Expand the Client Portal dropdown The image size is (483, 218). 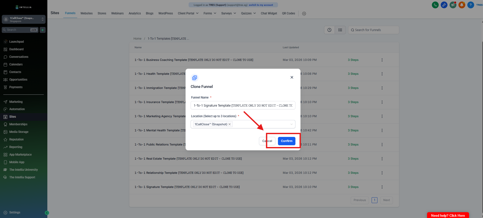point(188,13)
